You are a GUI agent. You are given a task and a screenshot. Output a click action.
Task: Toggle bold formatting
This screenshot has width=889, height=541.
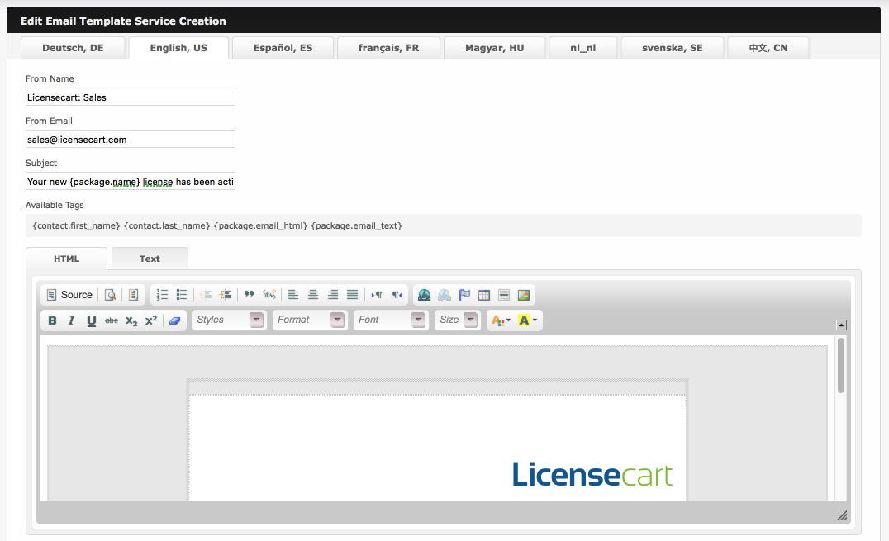click(52, 320)
